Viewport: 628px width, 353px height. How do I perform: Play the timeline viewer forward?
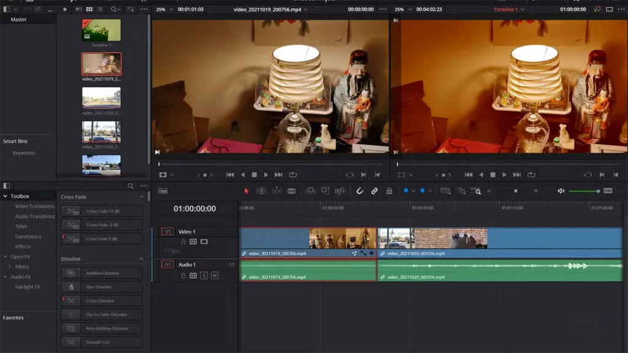pyautogui.click(x=504, y=175)
